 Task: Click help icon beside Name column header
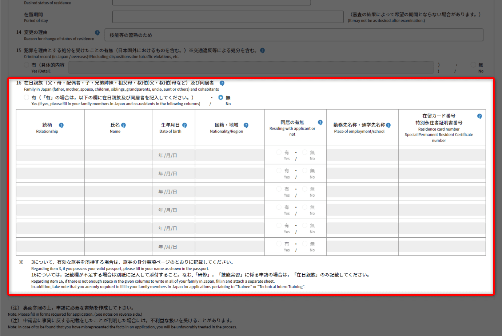(123, 125)
